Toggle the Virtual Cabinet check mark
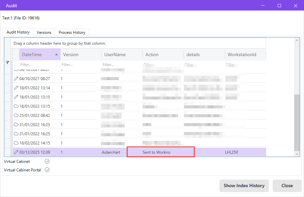The height and width of the screenshot is (197, 304). (47, 161)
